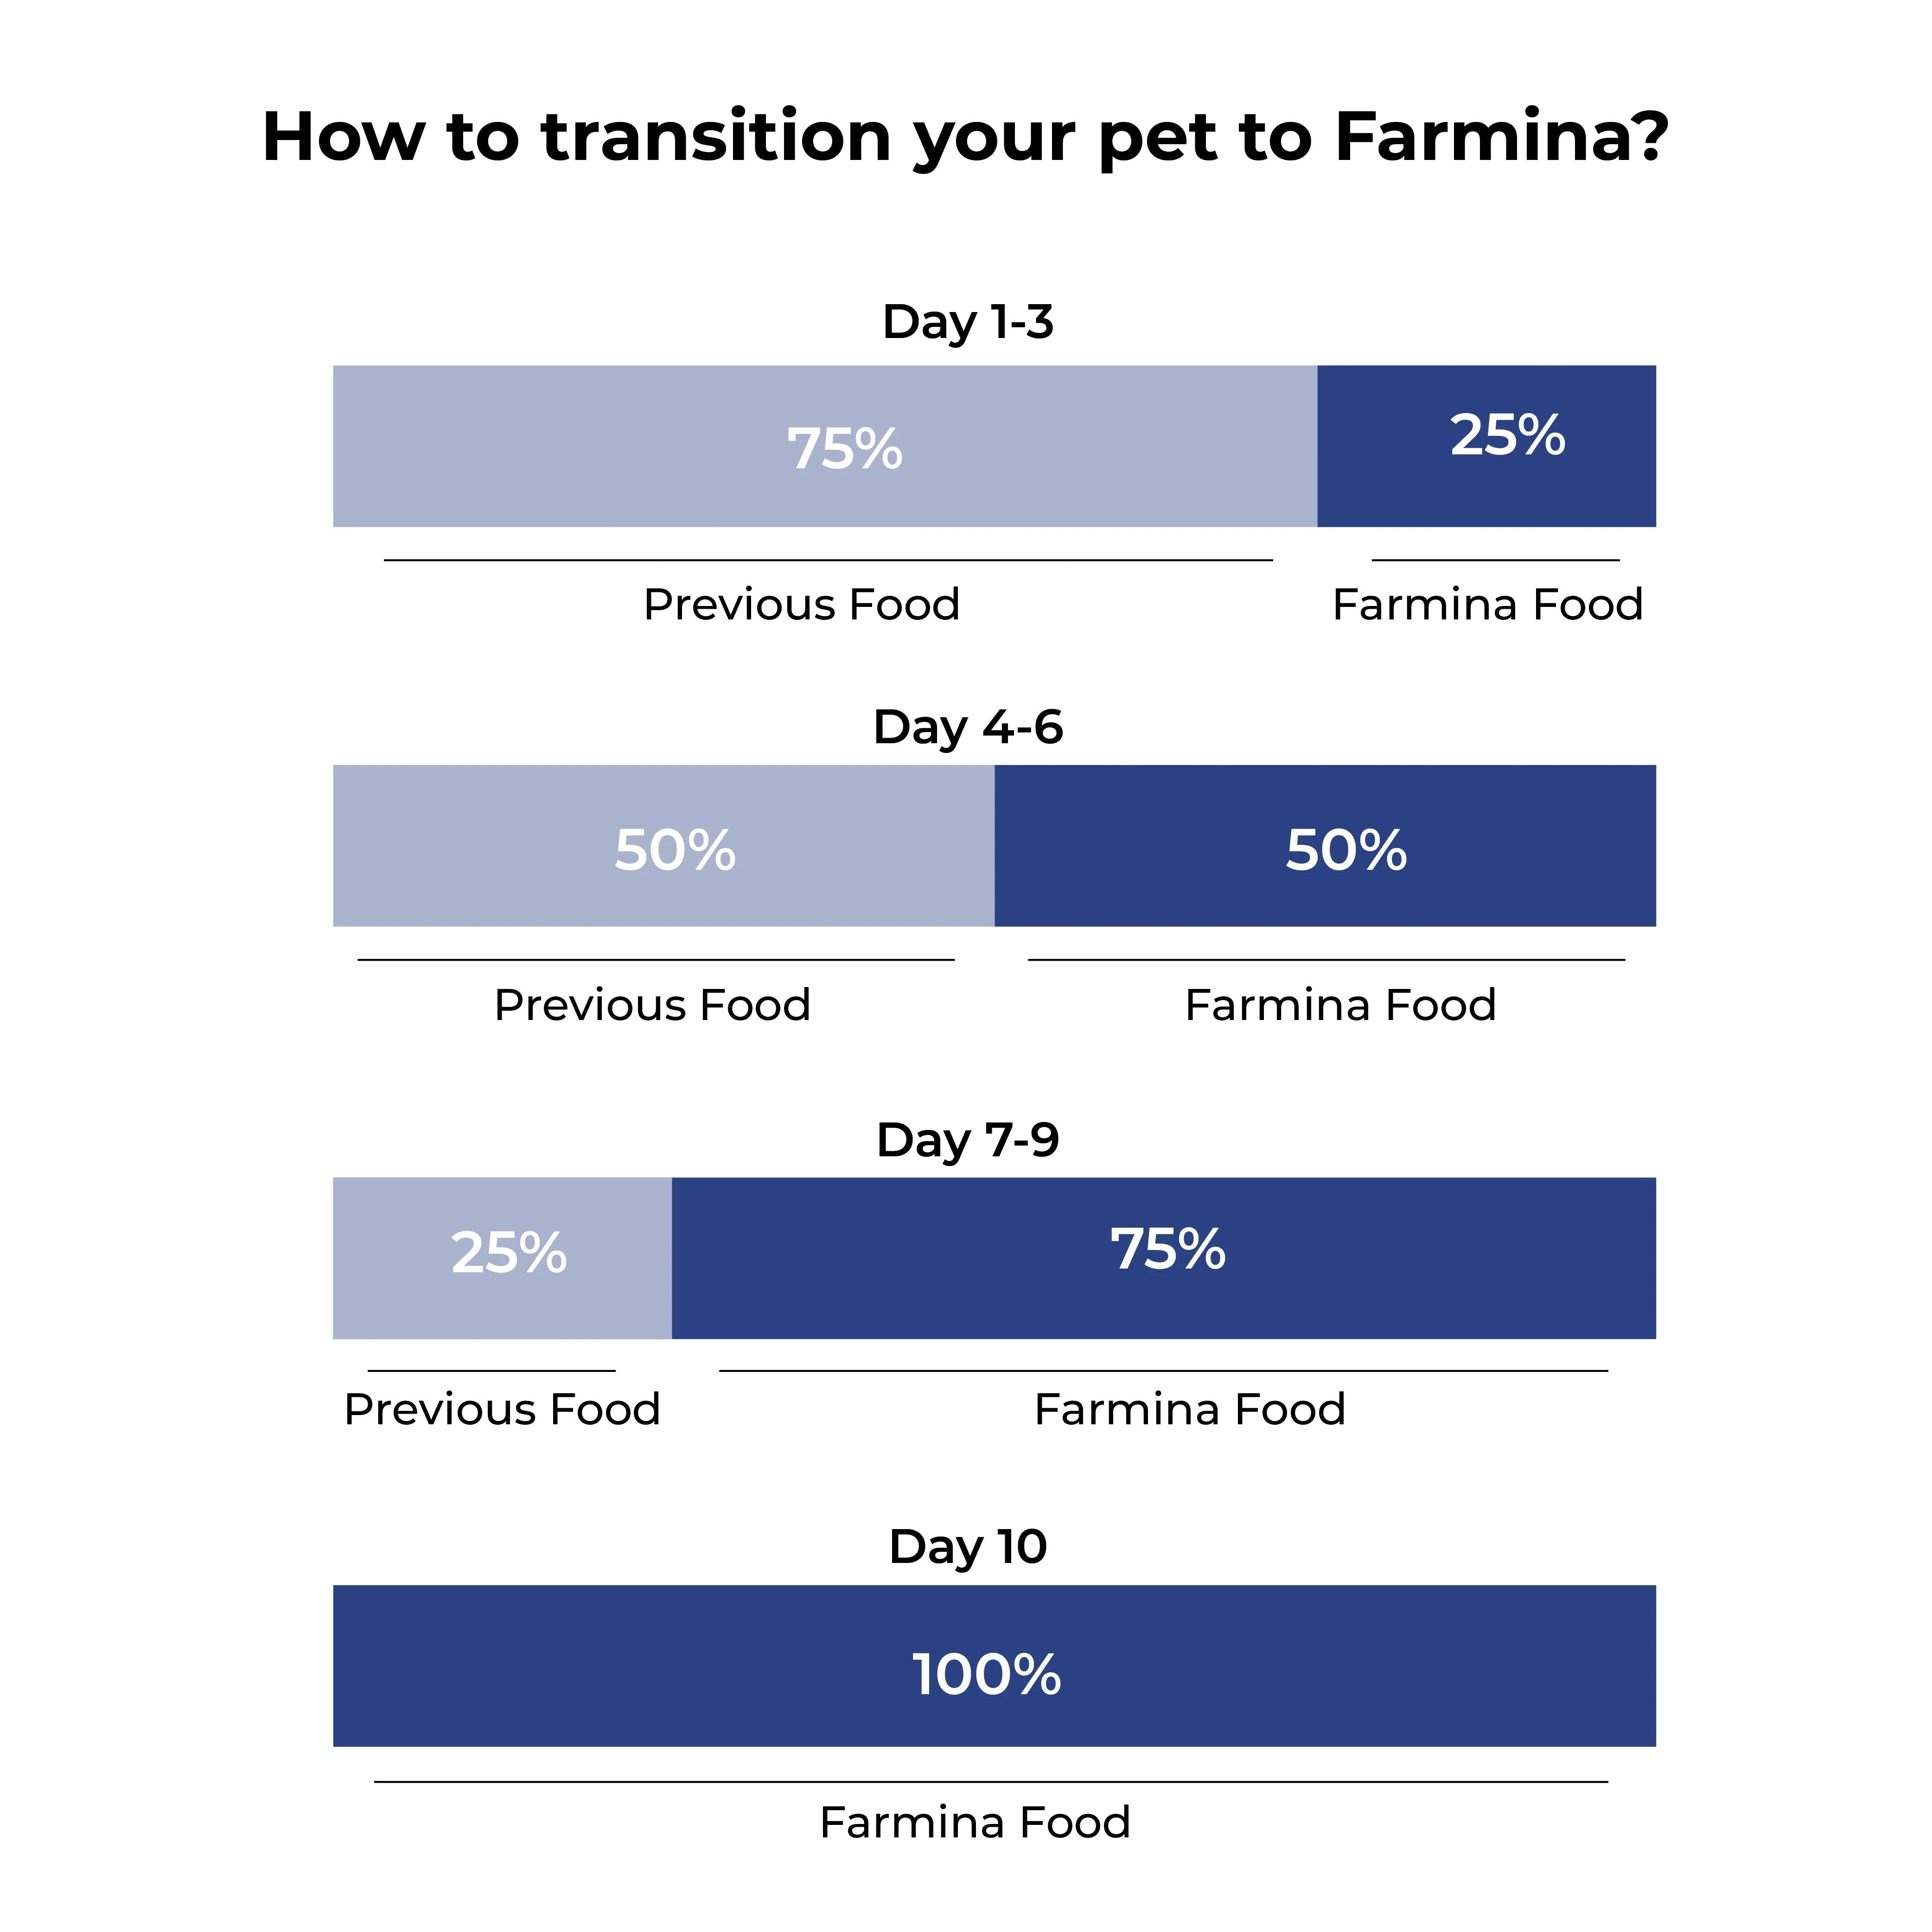Select the light 75% segment in Day 1-3 bar
The width and height of the screenshot is (1932, 1932).
pyautogui.click(x=824, y=446)
